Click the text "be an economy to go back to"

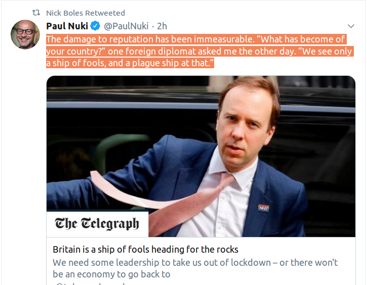[111, 274]
